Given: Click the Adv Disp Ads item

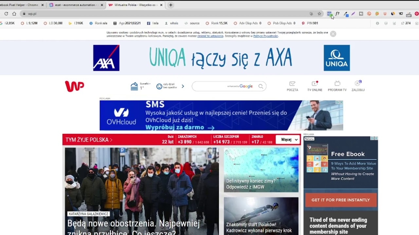Looking at the screenshot, I should pos(247,23).
